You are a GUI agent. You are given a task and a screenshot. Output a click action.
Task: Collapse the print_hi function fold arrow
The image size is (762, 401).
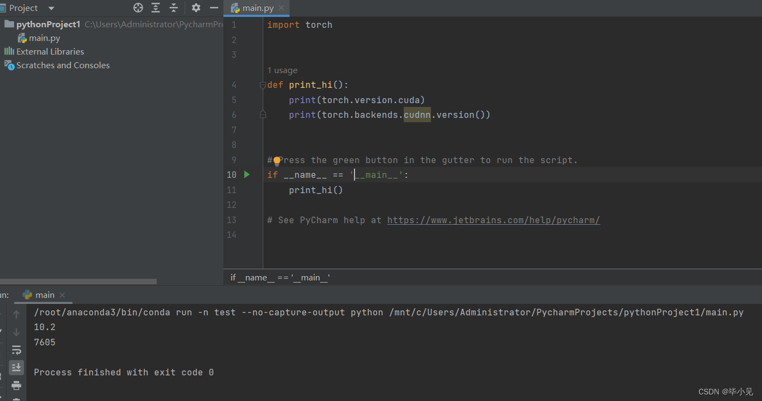(x=262, y=85)
